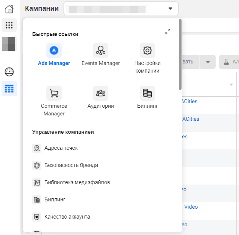Open Events Manager shortcut
The width and height of the screenshot is (239, 235).
click(101, 50)
